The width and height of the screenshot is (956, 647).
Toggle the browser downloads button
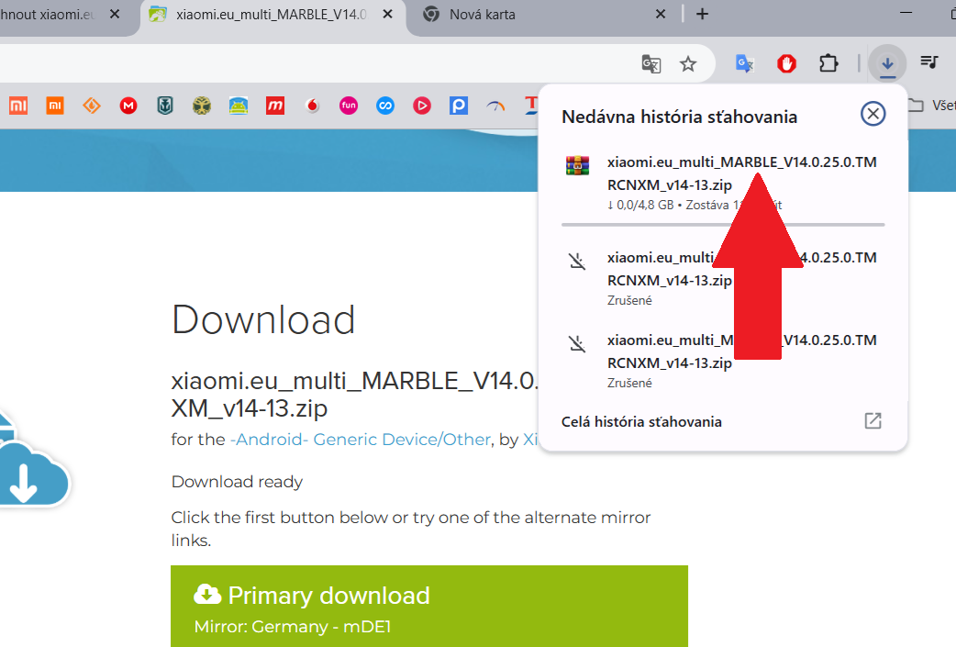point(888,63)
